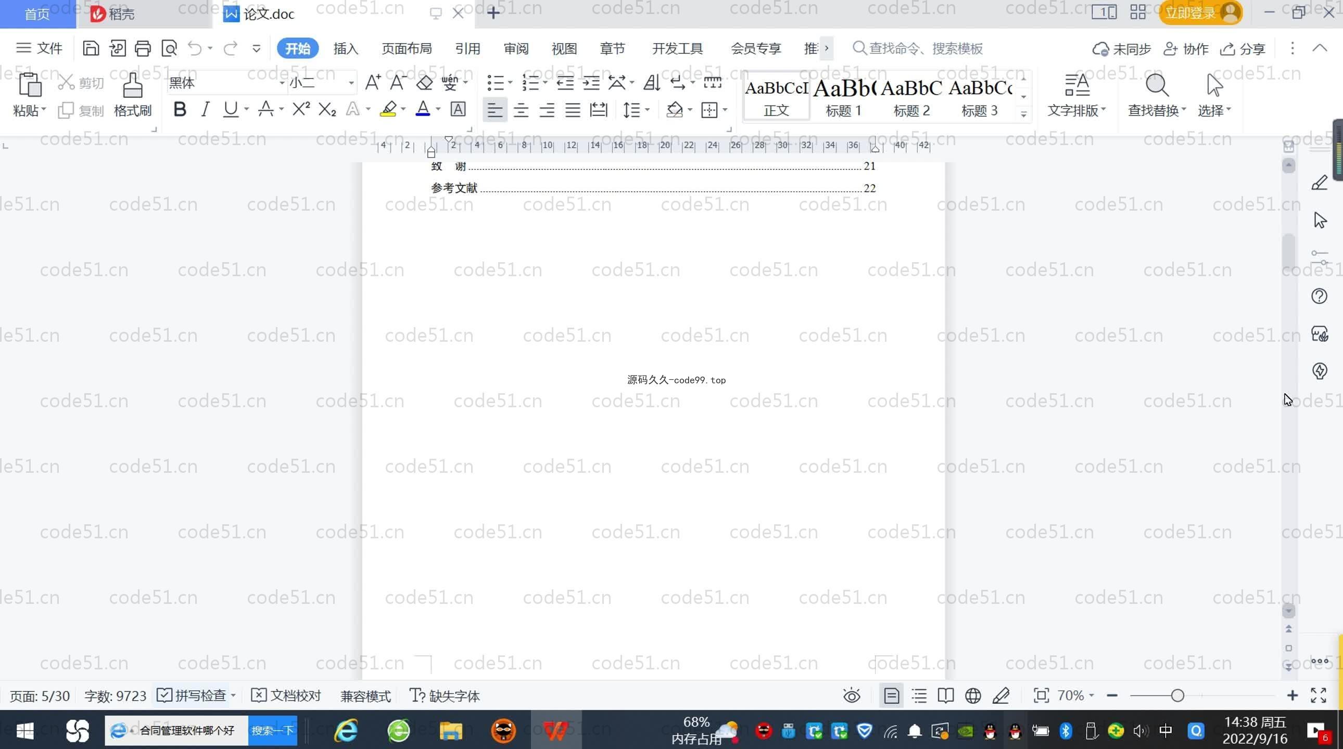Apply Superscript formatting
Viewport: 1343px width, 749px height.
click(x=301, y=109)
